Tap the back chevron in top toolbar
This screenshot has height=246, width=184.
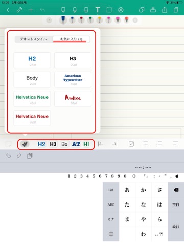tap(8, 10)
